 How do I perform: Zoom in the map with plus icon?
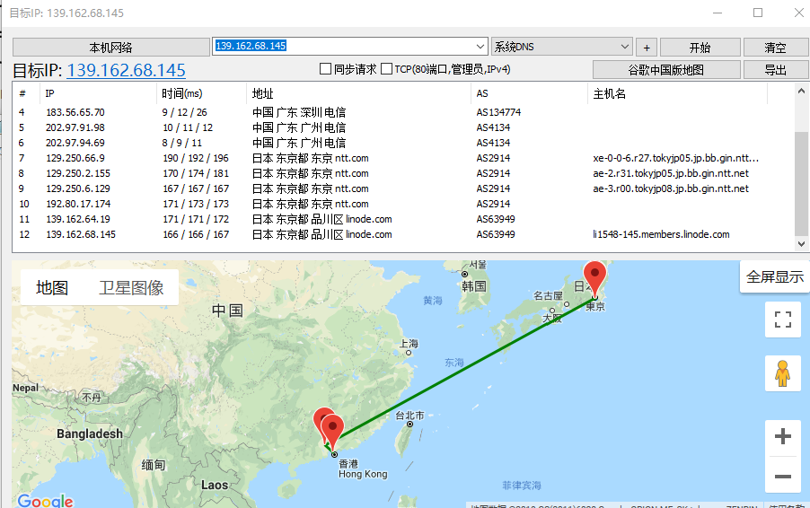click(783, 436)
